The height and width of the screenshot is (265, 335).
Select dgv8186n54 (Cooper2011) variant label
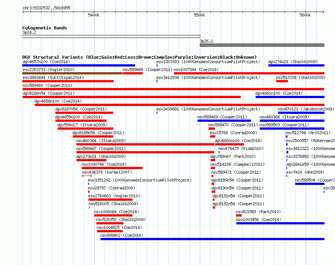coord(49,94)
